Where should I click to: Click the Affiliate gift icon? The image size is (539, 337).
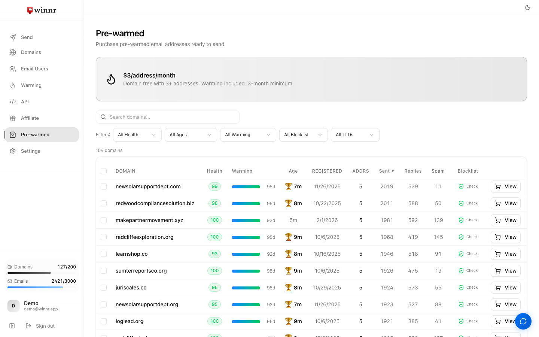point(13,118)
